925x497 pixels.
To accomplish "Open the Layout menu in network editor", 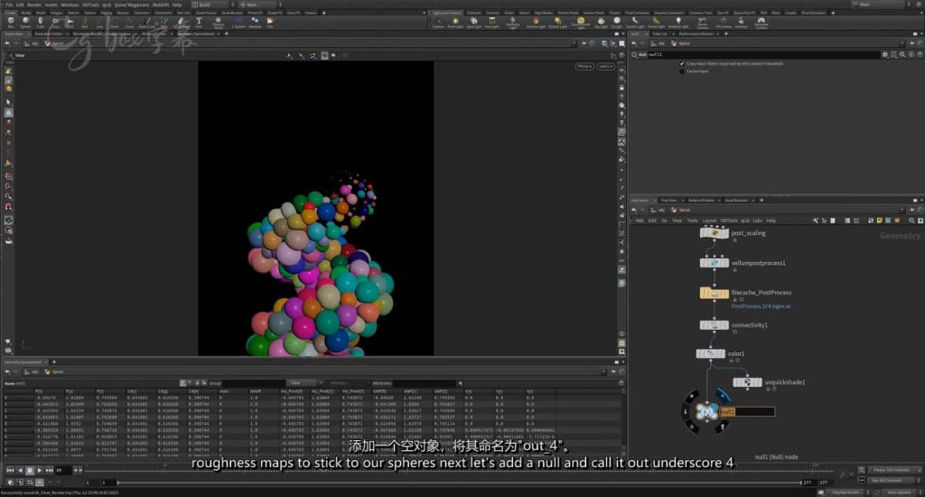I will click(x=709, y=220).
